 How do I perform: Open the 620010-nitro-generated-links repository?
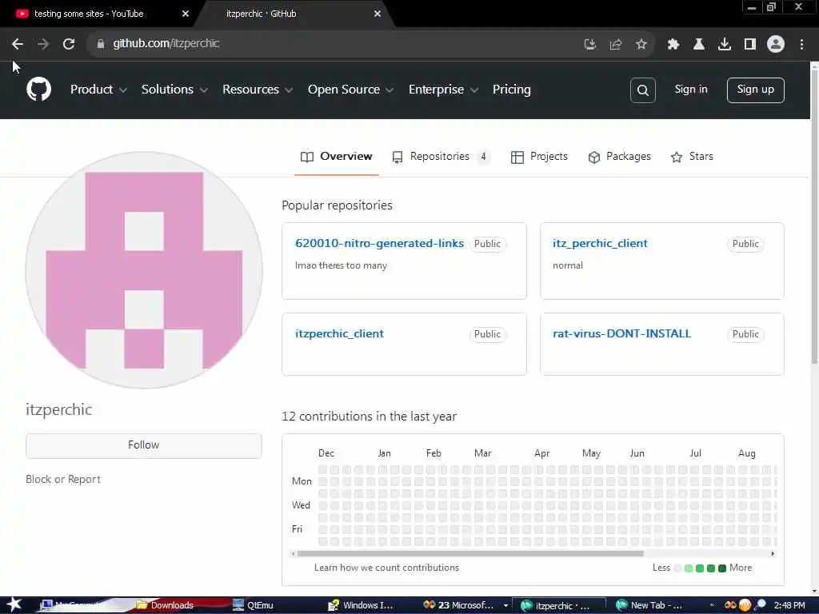pos(379,243)
